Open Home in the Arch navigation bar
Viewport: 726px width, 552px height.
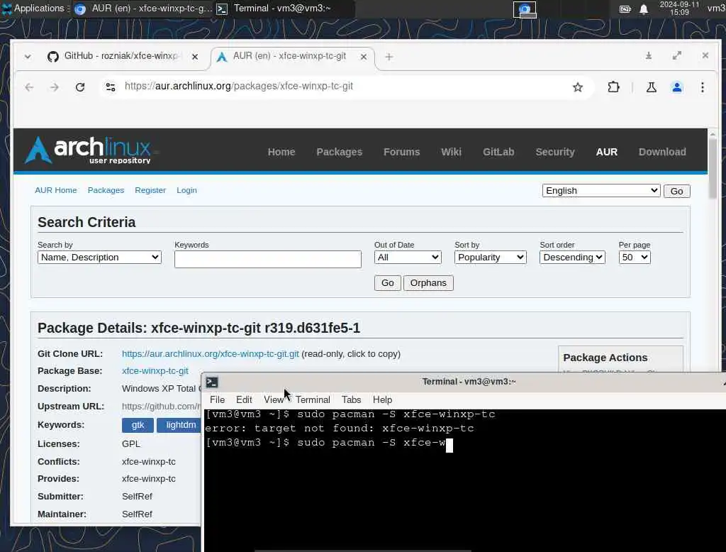281,152
